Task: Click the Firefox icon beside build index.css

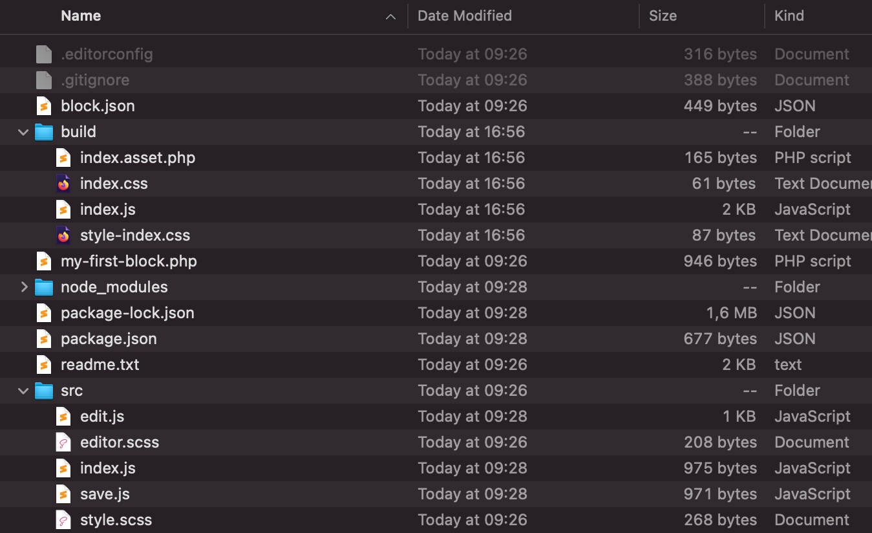Action: click(x=63, y=184)
